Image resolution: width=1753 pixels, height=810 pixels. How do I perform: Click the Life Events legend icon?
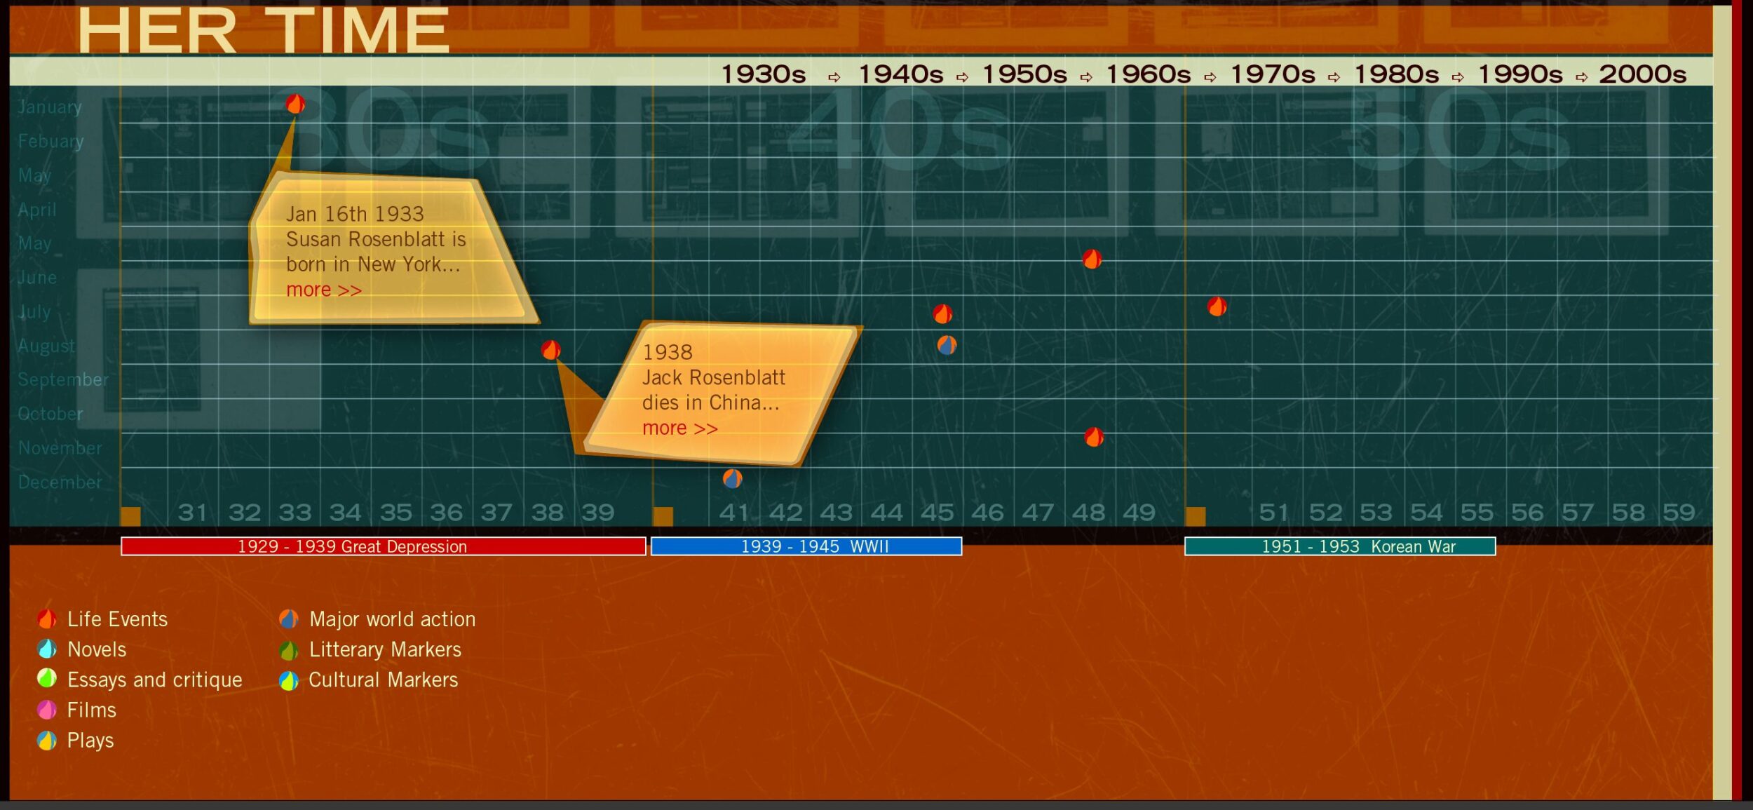(x=47, y=619)
